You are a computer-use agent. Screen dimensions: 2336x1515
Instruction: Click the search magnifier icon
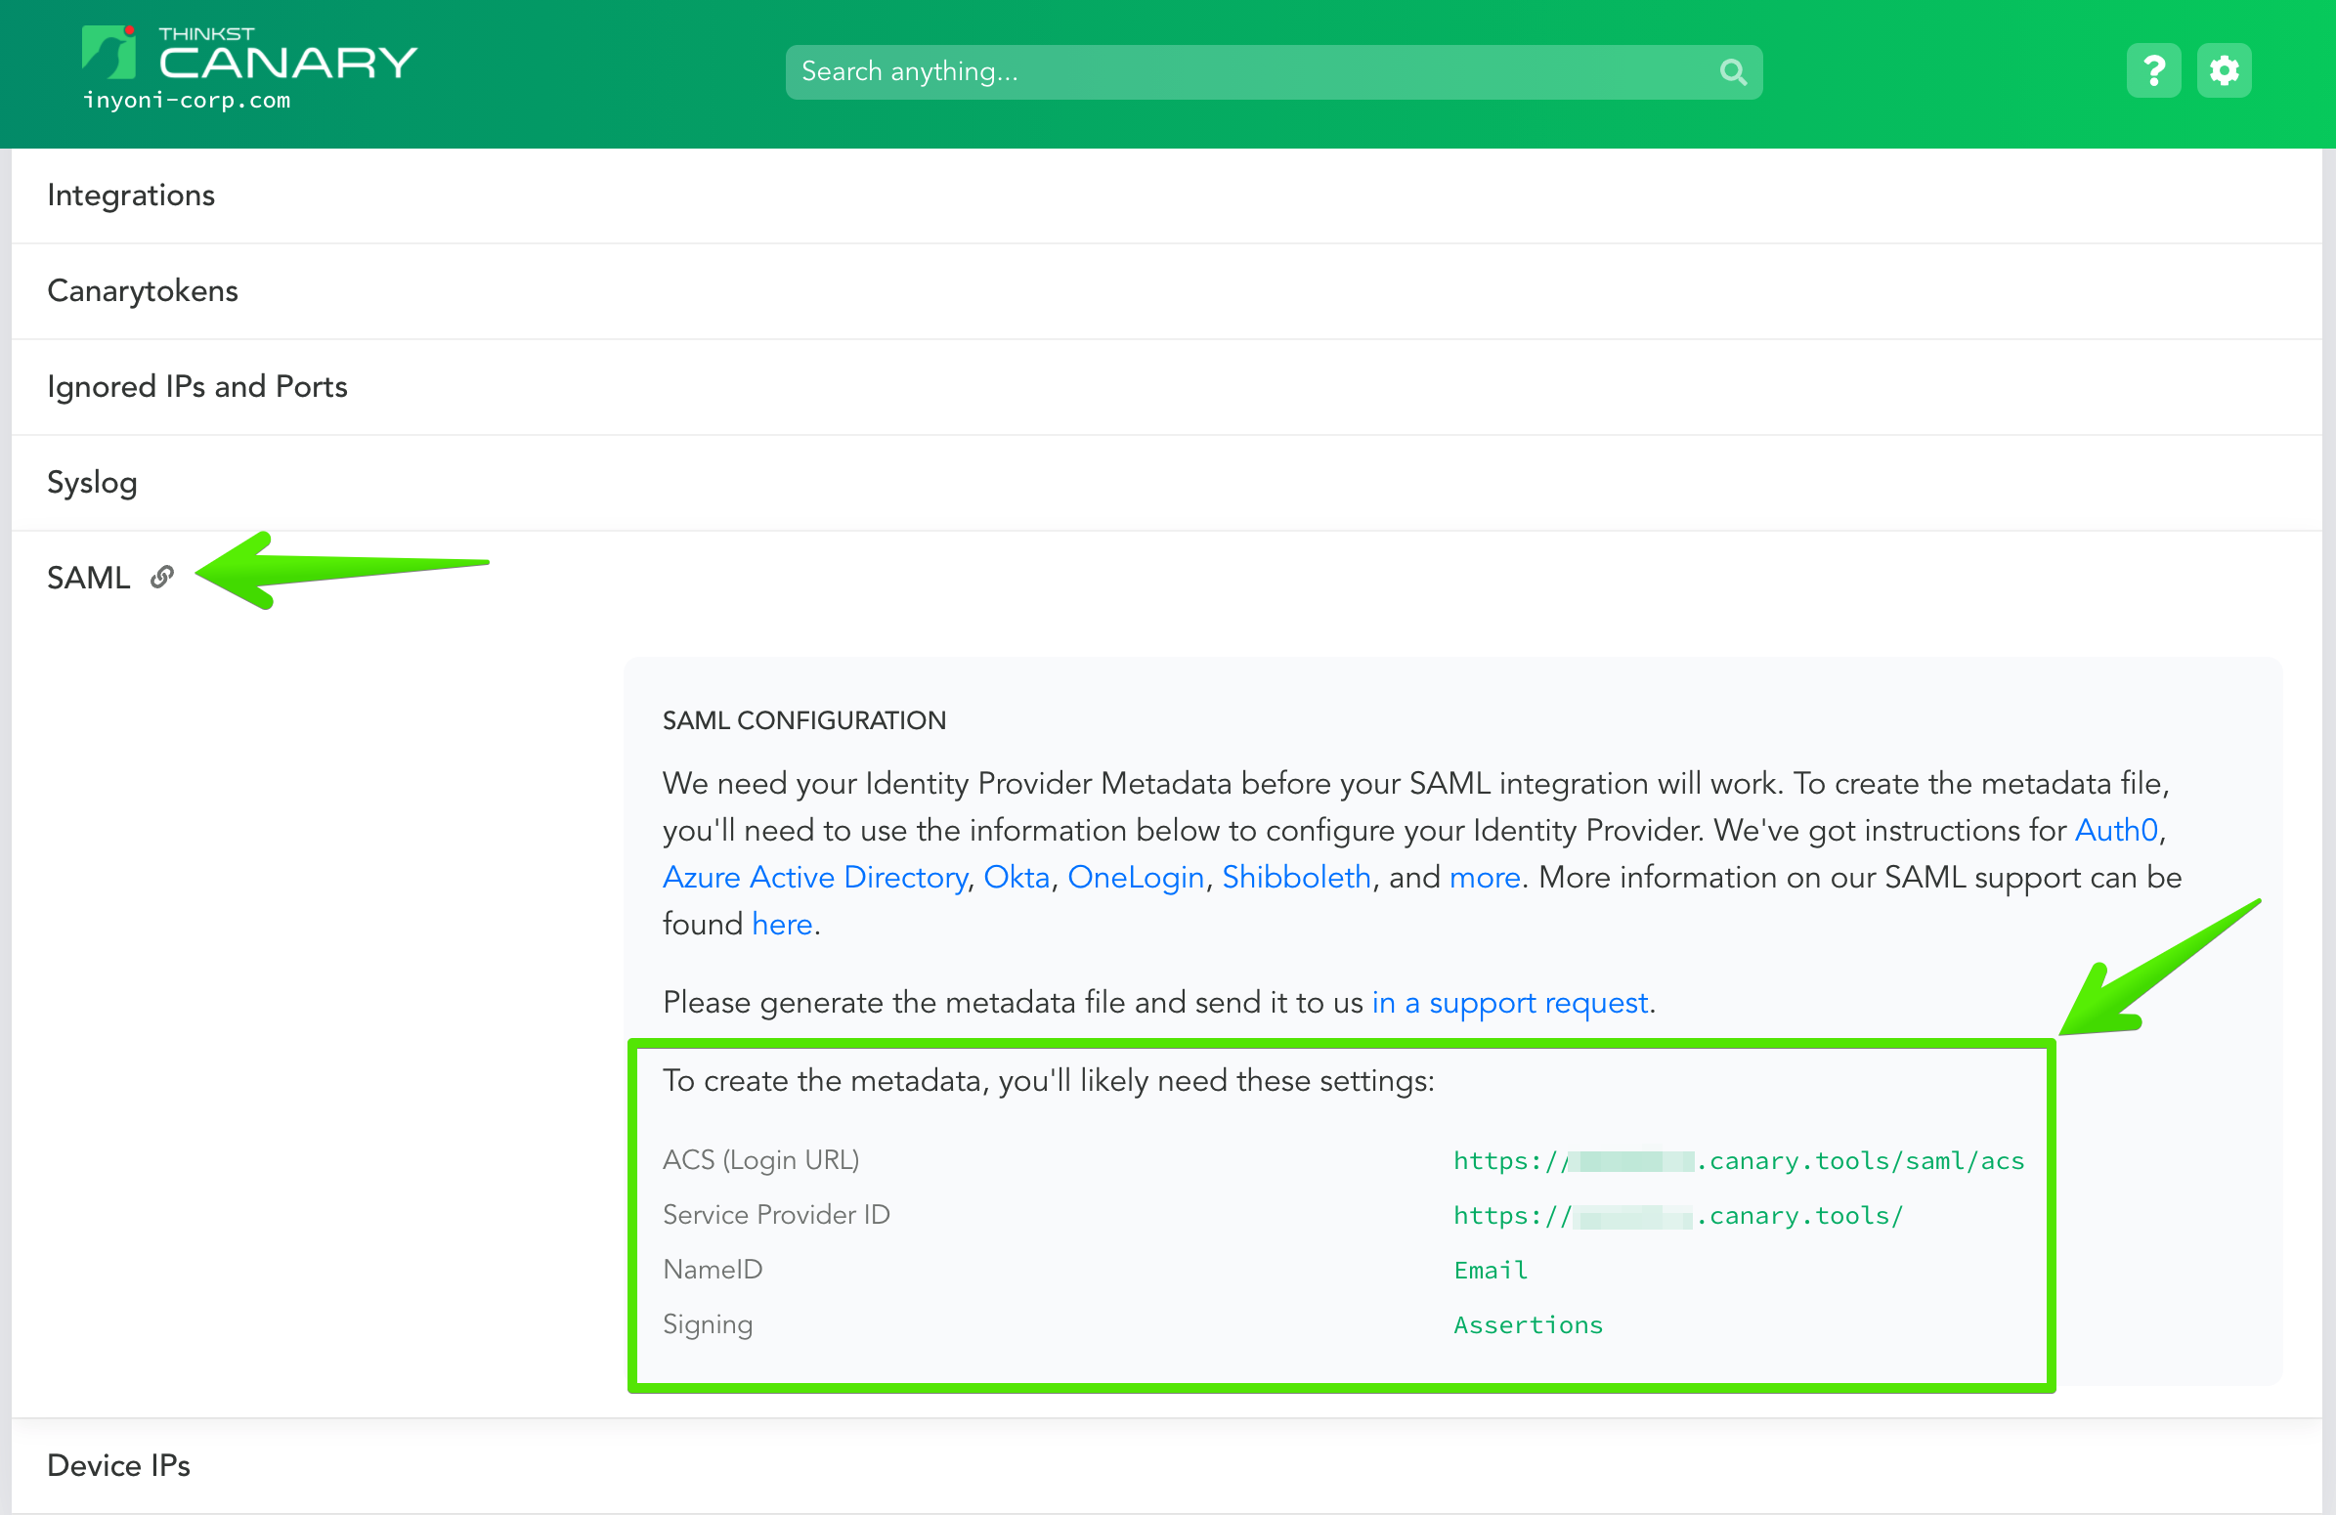point(1733,71)
